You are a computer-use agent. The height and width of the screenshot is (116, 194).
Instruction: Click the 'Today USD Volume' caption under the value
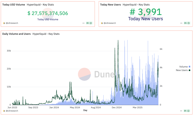[48, 19]
